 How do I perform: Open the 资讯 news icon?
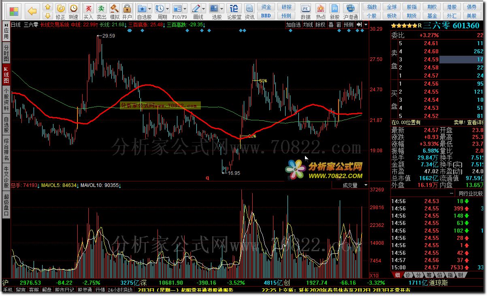click(249, 11)
